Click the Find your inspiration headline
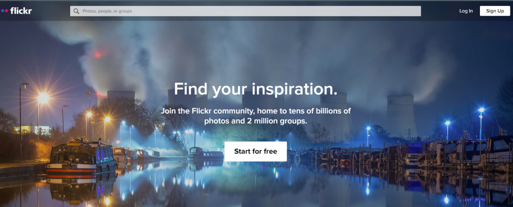 click(x=255, y=89)
